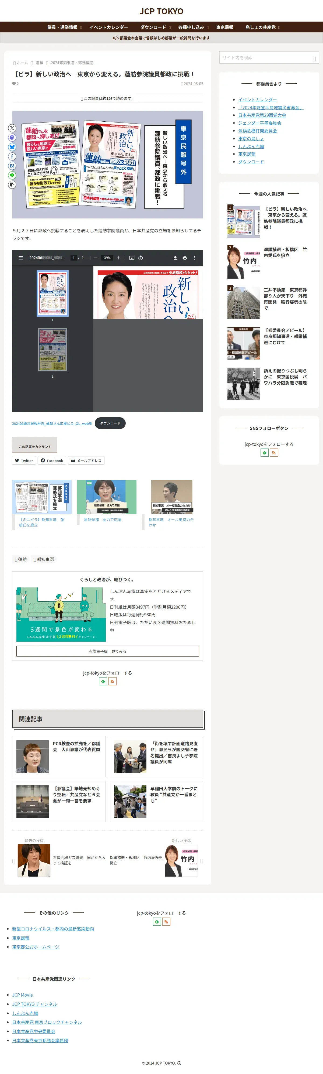This screenshot has width=323, height=1074.
Task: Open RSS feed icon in footer
Action: [167, 922]
